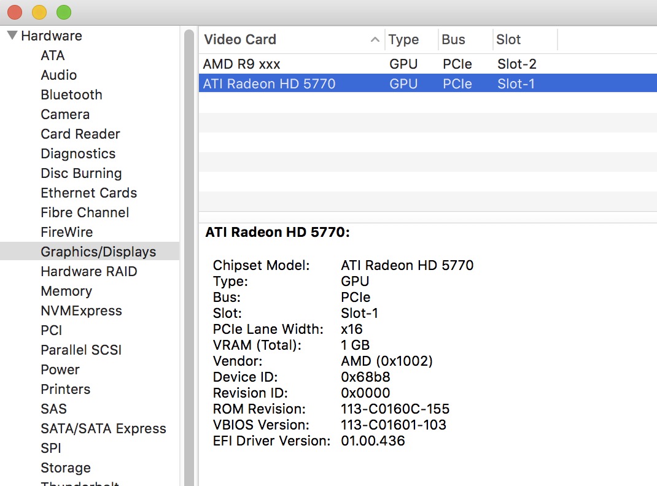Select Camera in the sidebar

pos(65,114)
